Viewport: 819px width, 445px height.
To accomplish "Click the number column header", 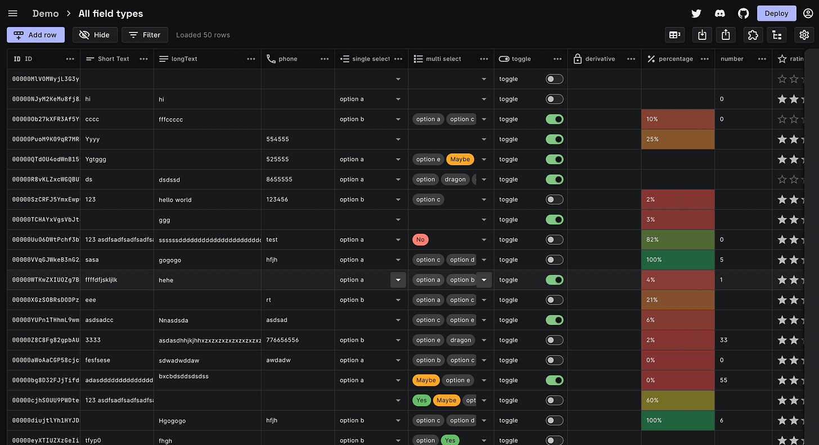I will 743,59.
